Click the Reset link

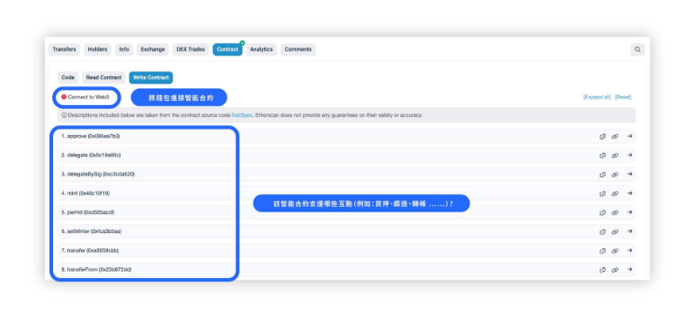tap(623, 97)
